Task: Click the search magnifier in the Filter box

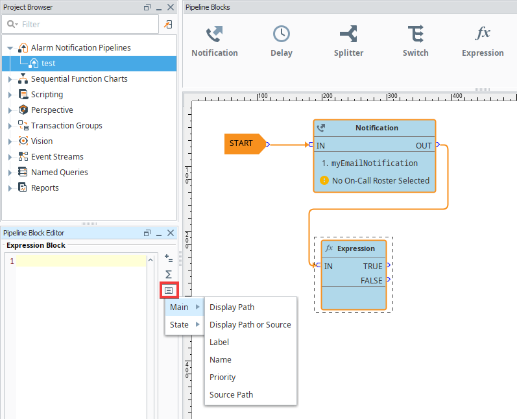Action: point(11,24)
